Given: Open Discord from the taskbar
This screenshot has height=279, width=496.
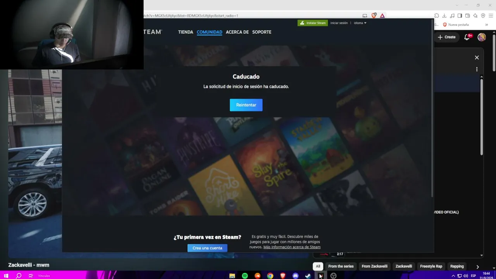Looking at the screenshot, I should click(x=296, y=276).
